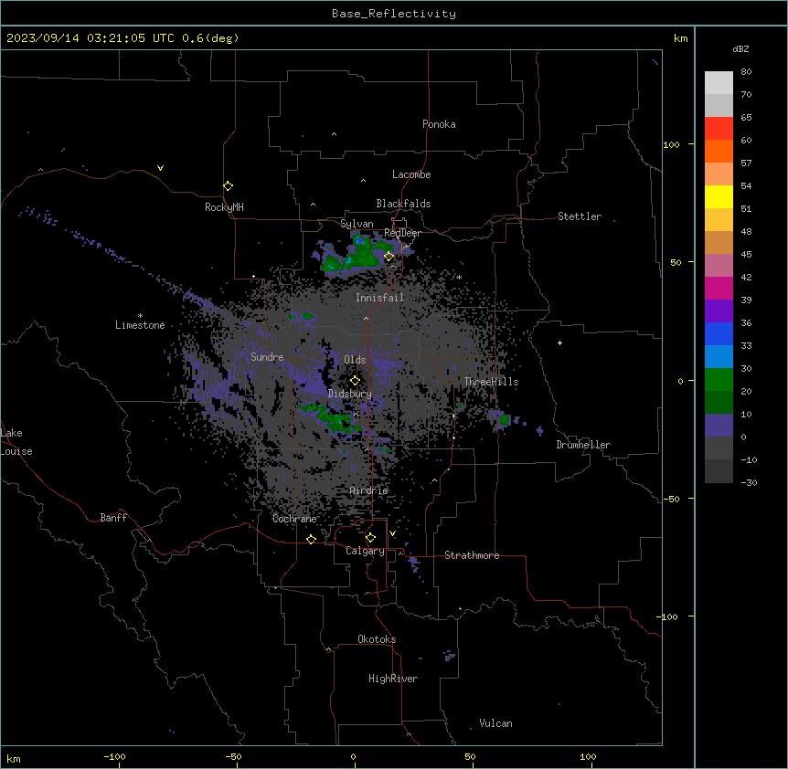This screenshot has width=788, height=769.
Task: Click the yellow diamond marker above RockyMH
Action: 228,186
